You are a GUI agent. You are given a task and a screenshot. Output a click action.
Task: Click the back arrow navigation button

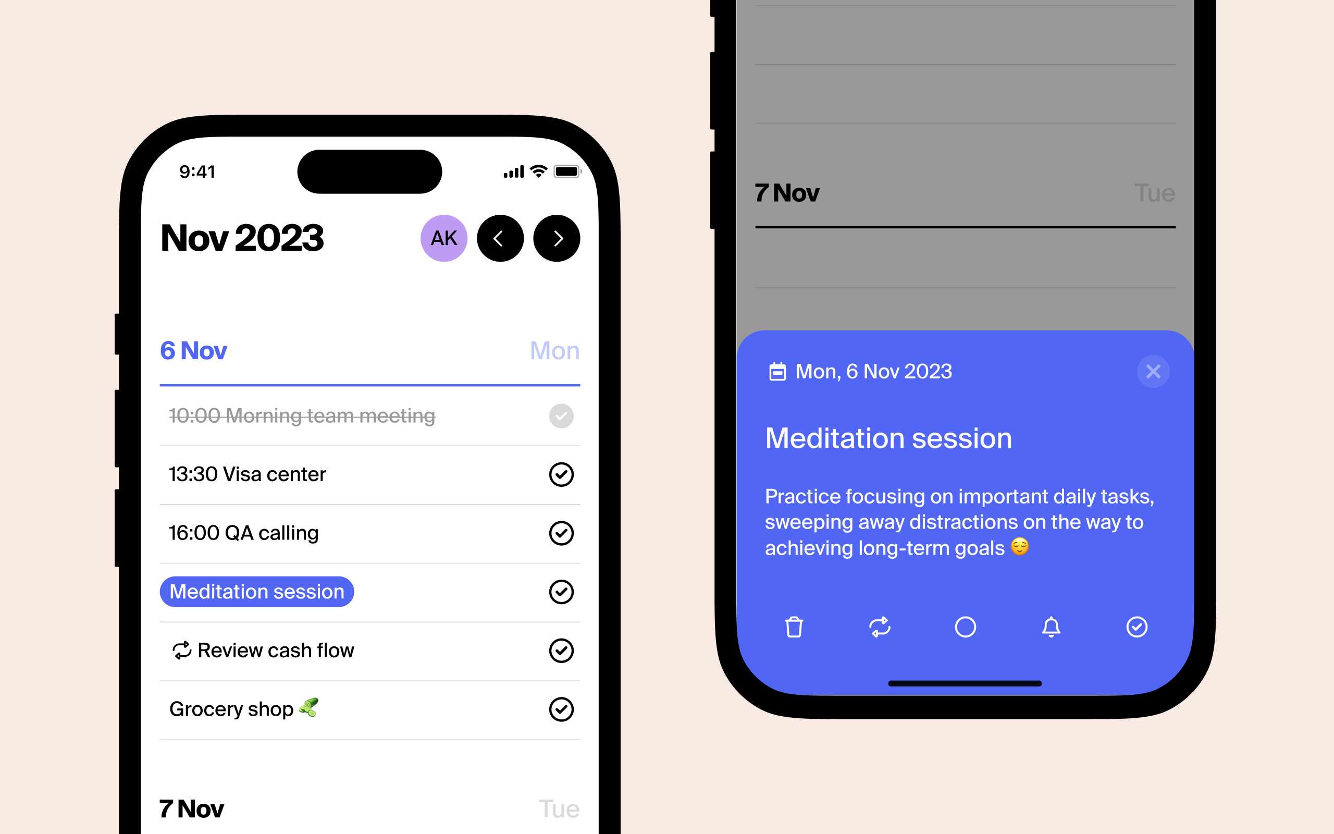[x=498, y=237]
